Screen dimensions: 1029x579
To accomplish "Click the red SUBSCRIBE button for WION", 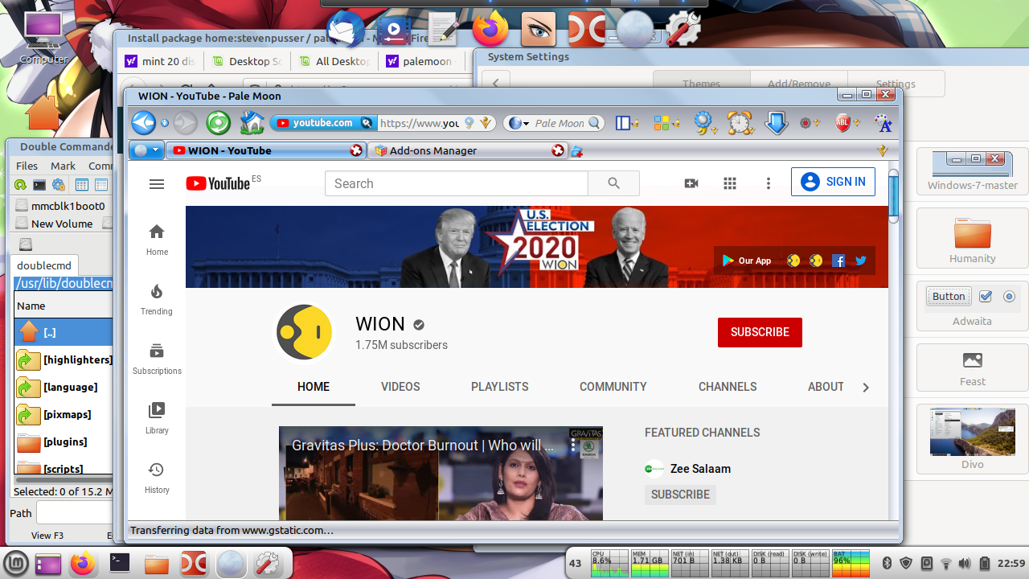I will point(760,332).
